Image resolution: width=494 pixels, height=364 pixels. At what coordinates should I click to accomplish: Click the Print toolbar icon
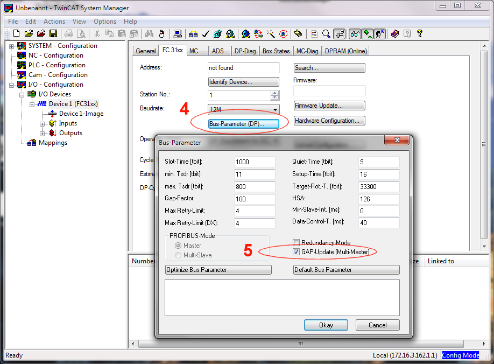(x=69, y=33)
